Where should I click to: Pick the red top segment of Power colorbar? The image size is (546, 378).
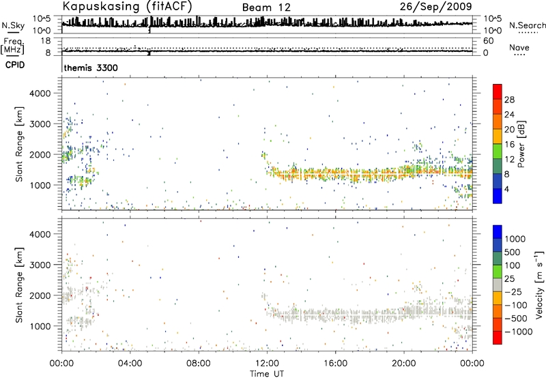point(498,91)
